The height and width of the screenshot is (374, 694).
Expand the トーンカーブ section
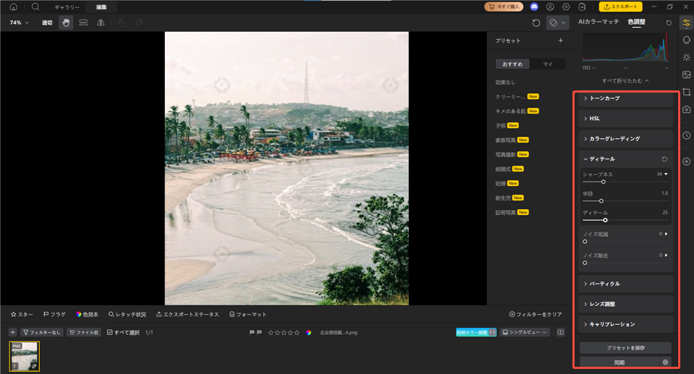(x=625, y=98)
